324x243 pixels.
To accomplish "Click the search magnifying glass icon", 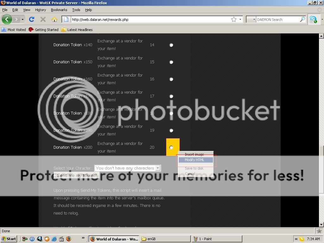I will [x=302, y=19].
